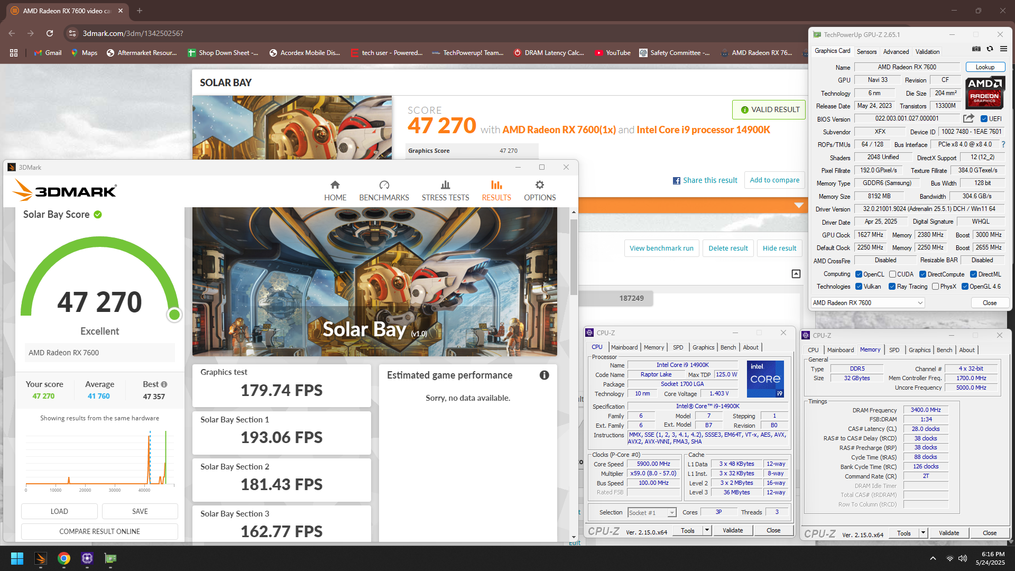Image resolution: width=1015 pixels, height=571 pixels.
Task: Expand the orange bar dropdown arrow on webpage
Action: [799, 205]
